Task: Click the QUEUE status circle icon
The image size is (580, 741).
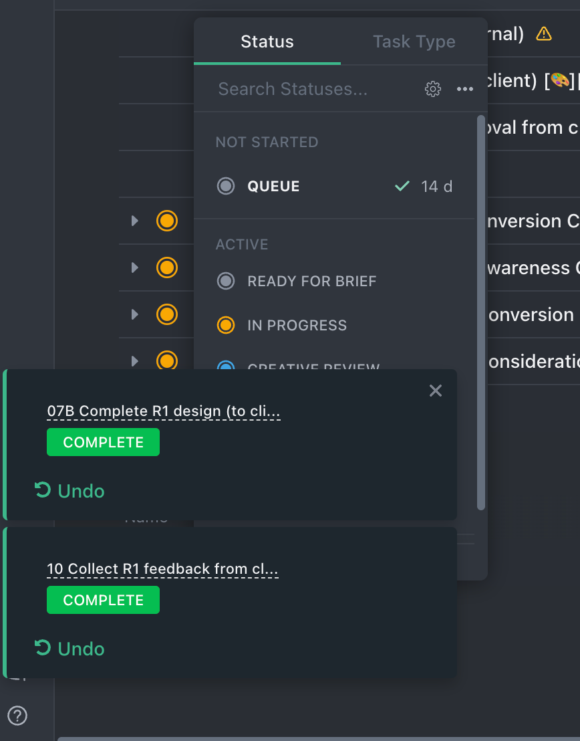Action: coord(226,186)
